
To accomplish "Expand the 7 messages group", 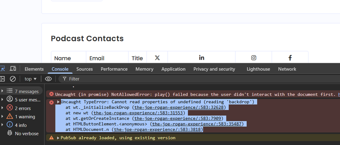I will click(2, 91).
